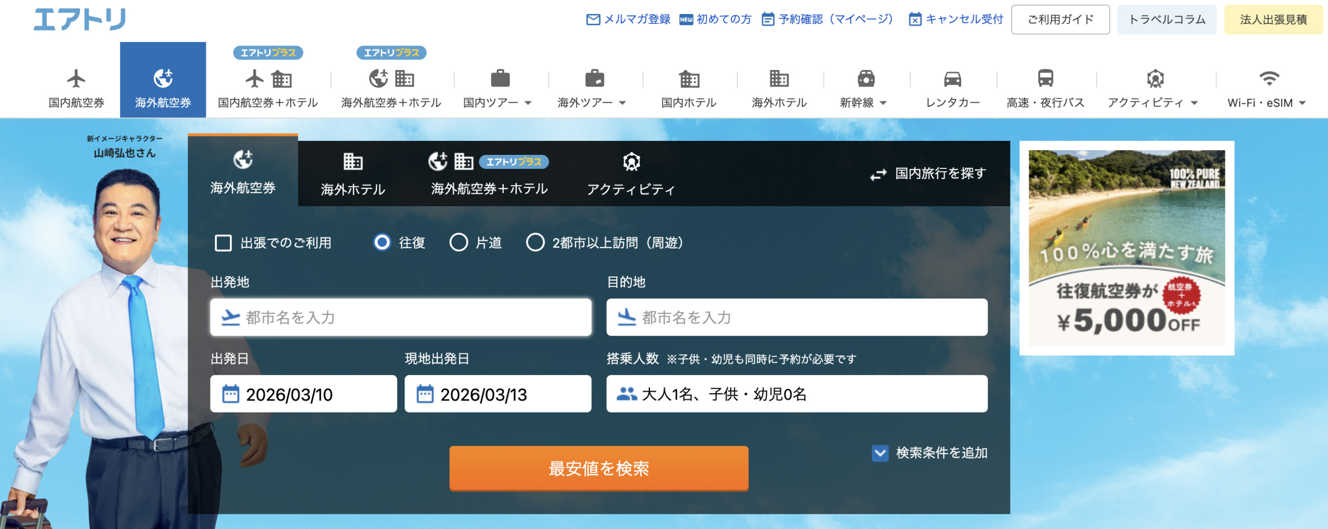Click the calendar icon in departure date
This screenshot has width=1328, height=529.
click(x=230, y=394)
